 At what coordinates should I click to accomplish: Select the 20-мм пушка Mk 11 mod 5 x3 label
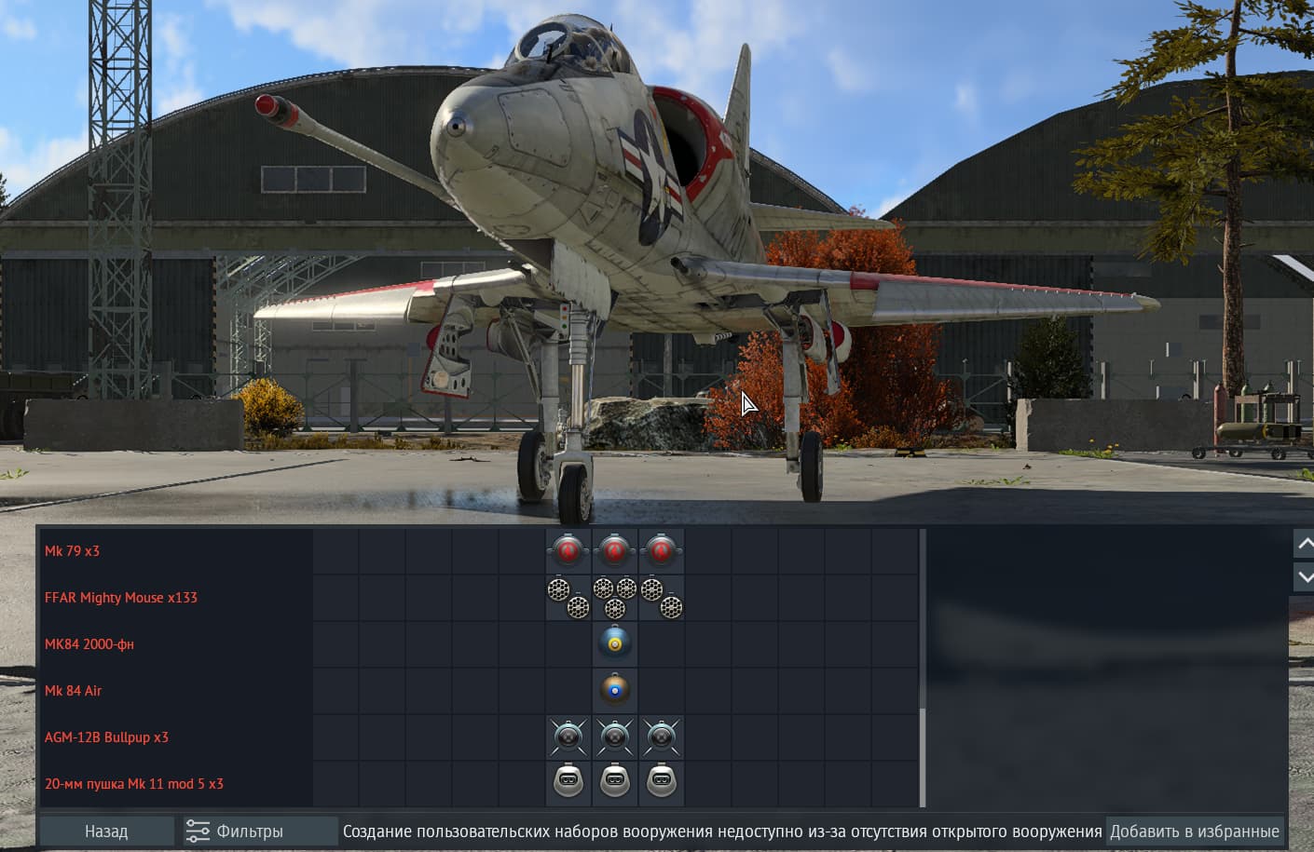coord(134,784)
